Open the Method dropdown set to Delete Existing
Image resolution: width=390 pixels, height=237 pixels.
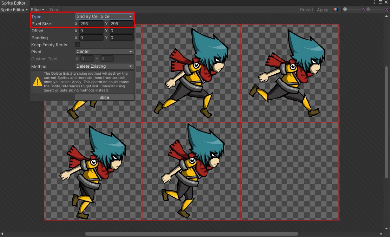tap(105, 66)
